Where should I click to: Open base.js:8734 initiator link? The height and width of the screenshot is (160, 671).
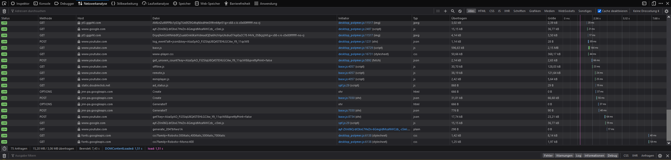click(346, 117)
